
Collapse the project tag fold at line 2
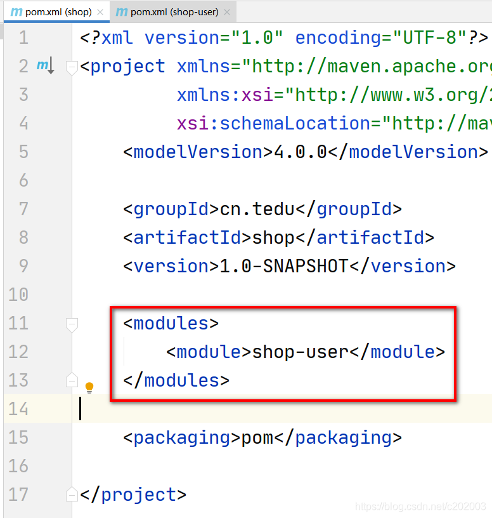pos(72,67)
